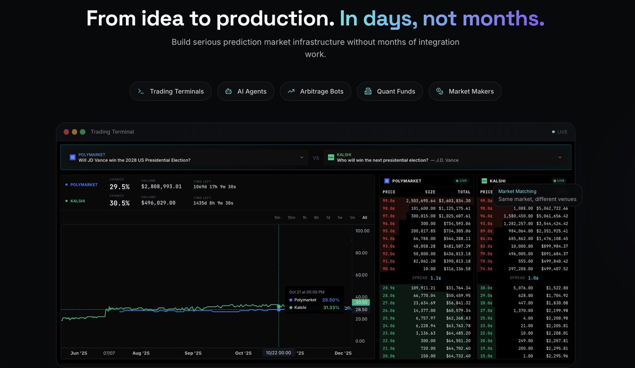Click Polymarket volume $2,808,993.01
The height and width of the screenshot is (368, 635).
[x=161, y=187]
